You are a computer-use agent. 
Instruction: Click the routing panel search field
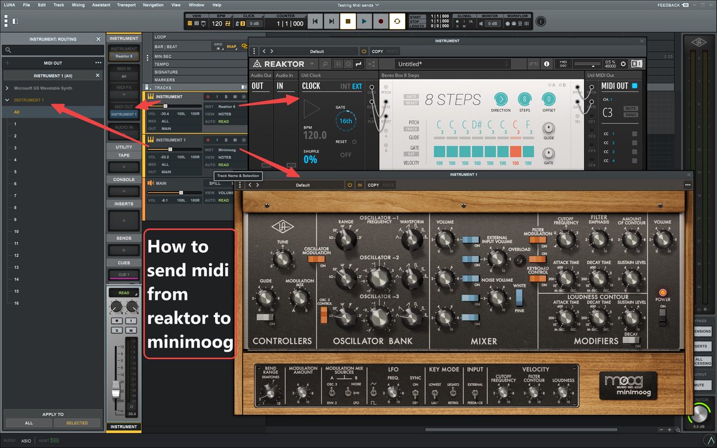[54, 50]
